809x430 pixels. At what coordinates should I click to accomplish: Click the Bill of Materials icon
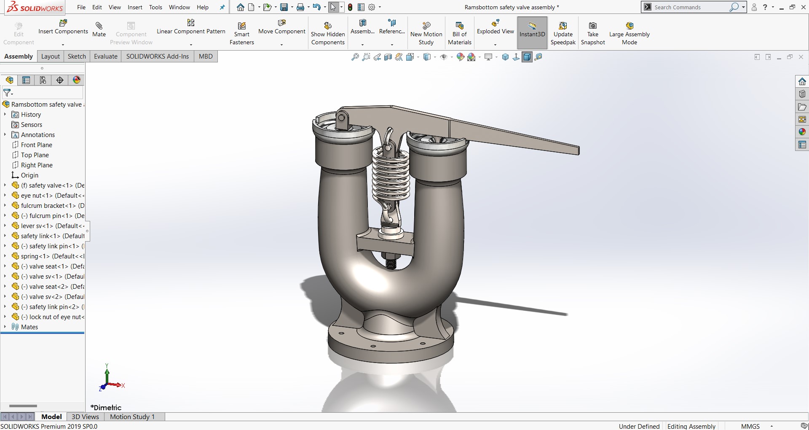coord(459,26)
